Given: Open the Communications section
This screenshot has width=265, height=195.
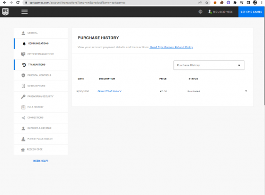Looking at the screenshot, I should click(x=41, y=43).
